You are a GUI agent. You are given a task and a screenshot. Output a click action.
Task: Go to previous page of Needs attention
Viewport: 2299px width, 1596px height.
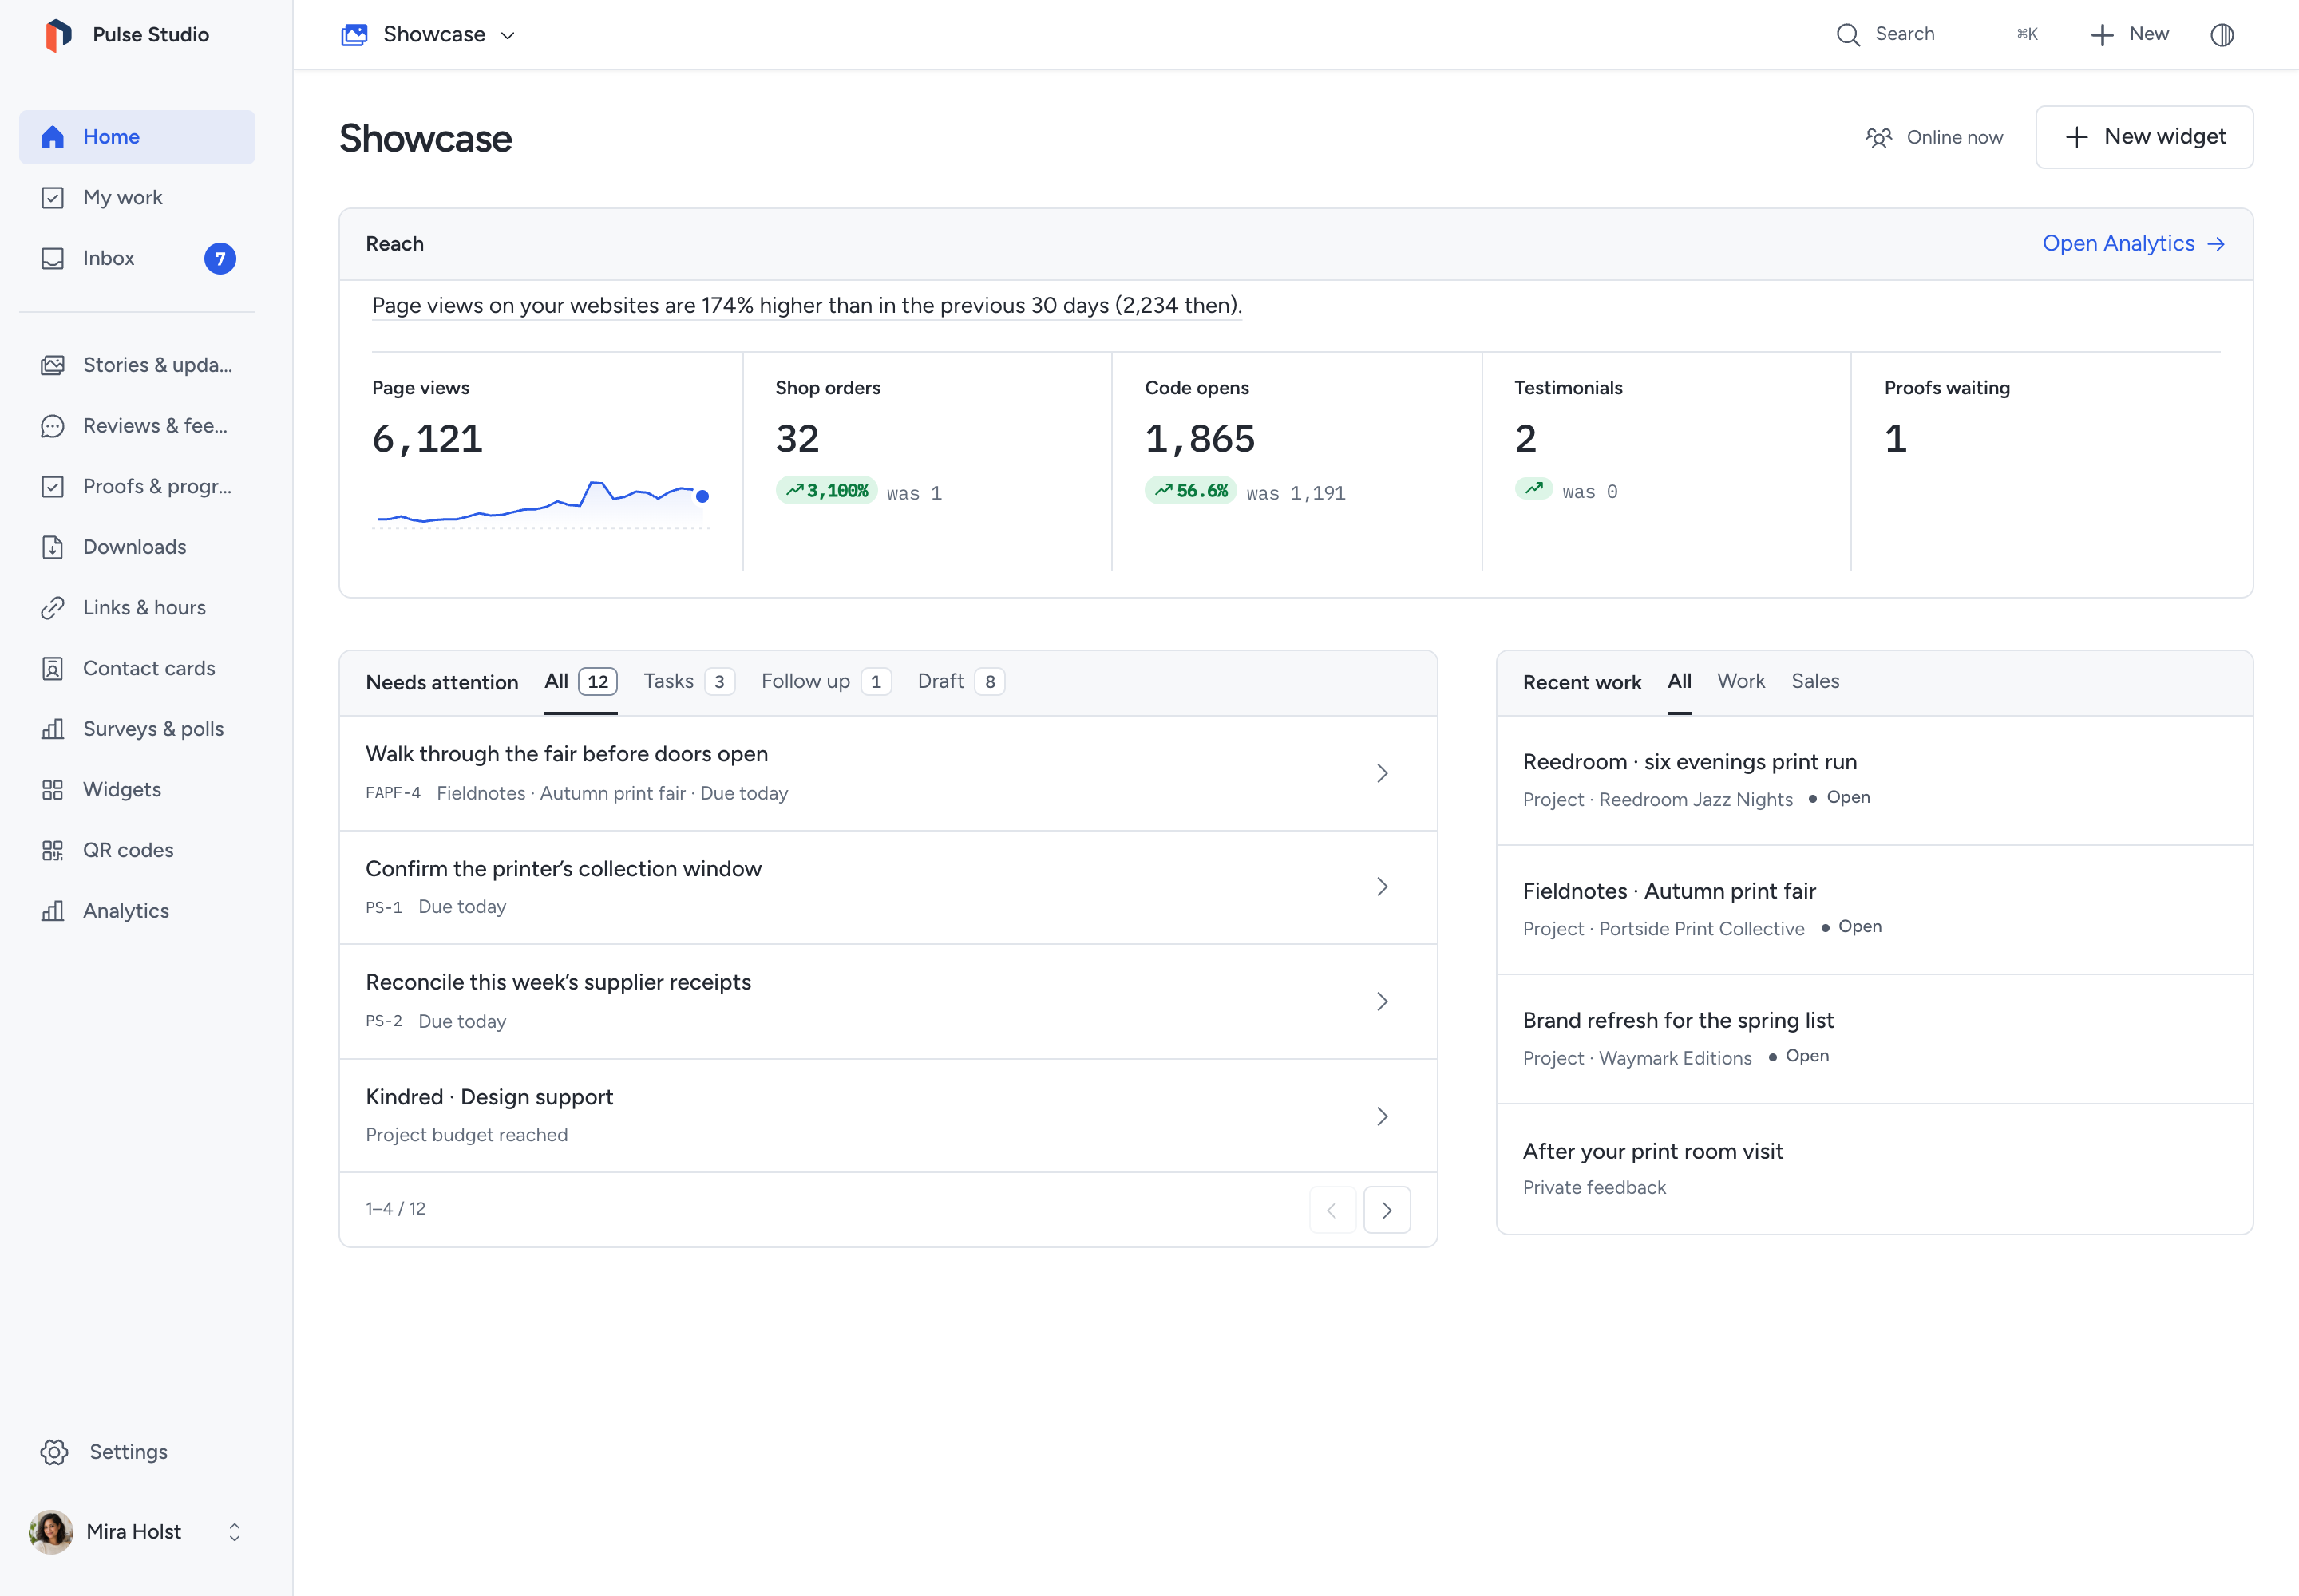tap(1332, 1210)
